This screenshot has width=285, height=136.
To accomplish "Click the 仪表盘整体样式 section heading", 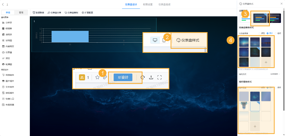I will (246, 28).
